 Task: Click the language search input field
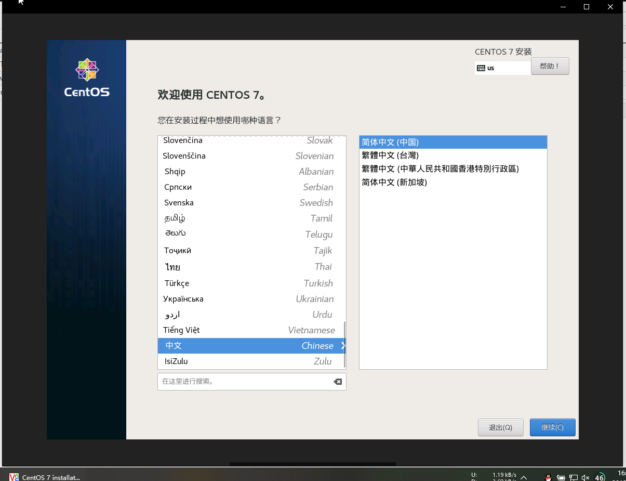[x=244, y=382]
